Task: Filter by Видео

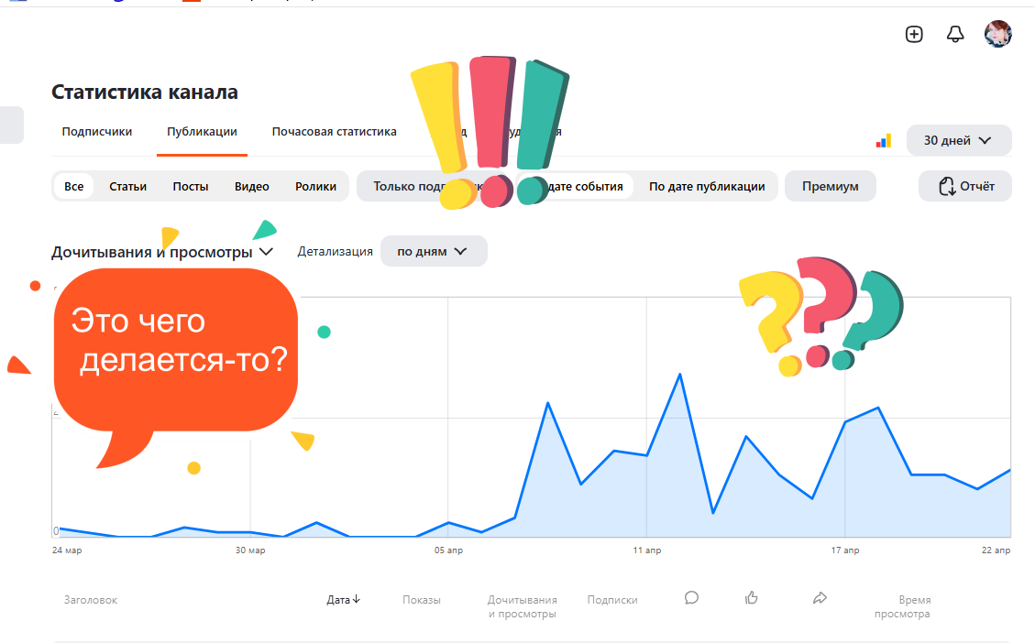Action: click(x=251, y=186)
